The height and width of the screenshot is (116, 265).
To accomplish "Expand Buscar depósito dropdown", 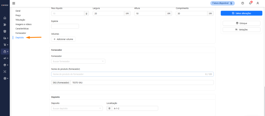I will point(77,108).
